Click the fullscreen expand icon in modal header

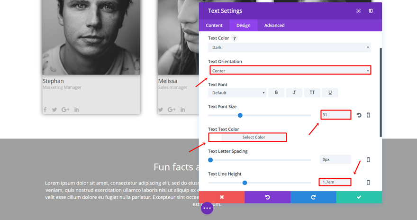pyautogui.click(x=358, y=11)
